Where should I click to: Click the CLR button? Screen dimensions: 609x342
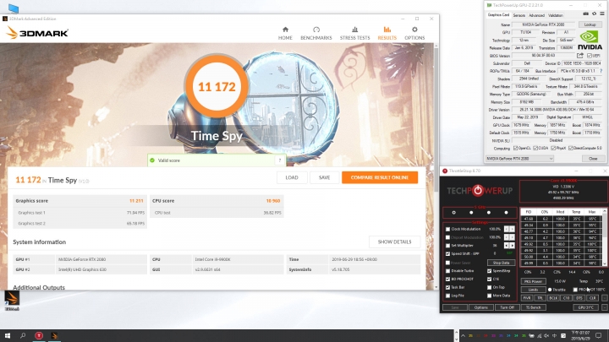592,298
